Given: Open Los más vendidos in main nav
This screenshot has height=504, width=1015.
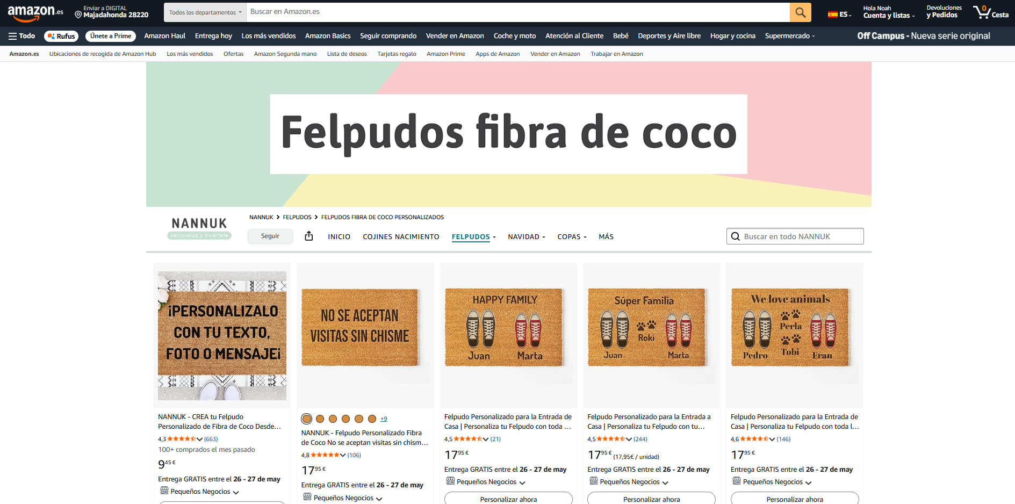Looking at the screenshot, I should 269,36.
